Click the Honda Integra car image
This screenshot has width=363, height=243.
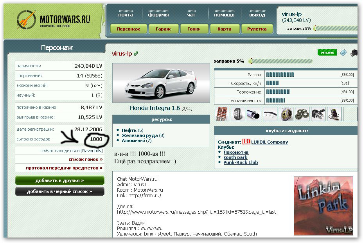[x=161, y=83]
